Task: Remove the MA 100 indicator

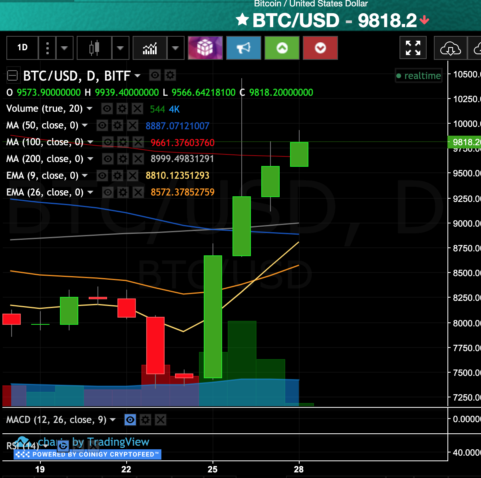Action: tap(138, 142)
